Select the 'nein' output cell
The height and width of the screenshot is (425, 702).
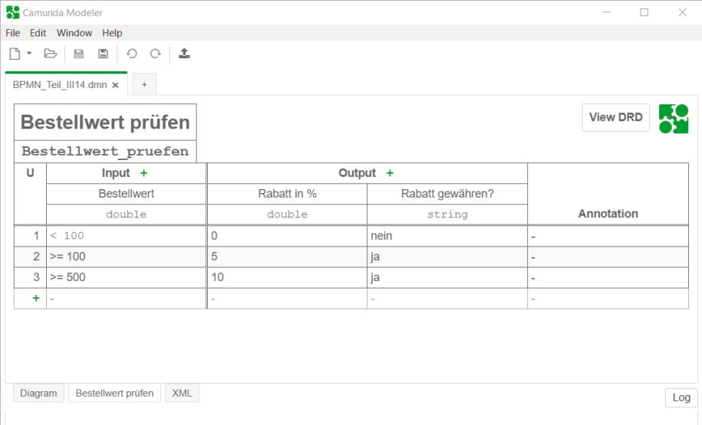coord(447,236)
